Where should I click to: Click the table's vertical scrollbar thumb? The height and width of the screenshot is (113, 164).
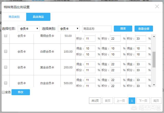tap(154, 59)
